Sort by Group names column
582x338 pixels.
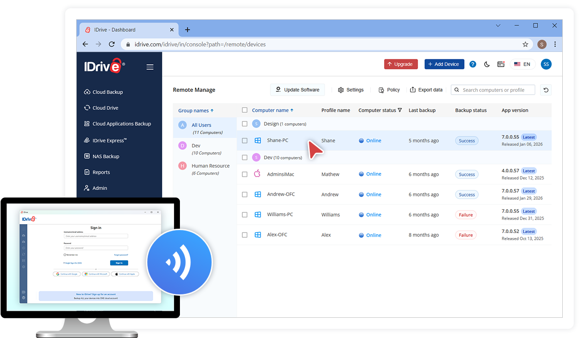[196, 111]
